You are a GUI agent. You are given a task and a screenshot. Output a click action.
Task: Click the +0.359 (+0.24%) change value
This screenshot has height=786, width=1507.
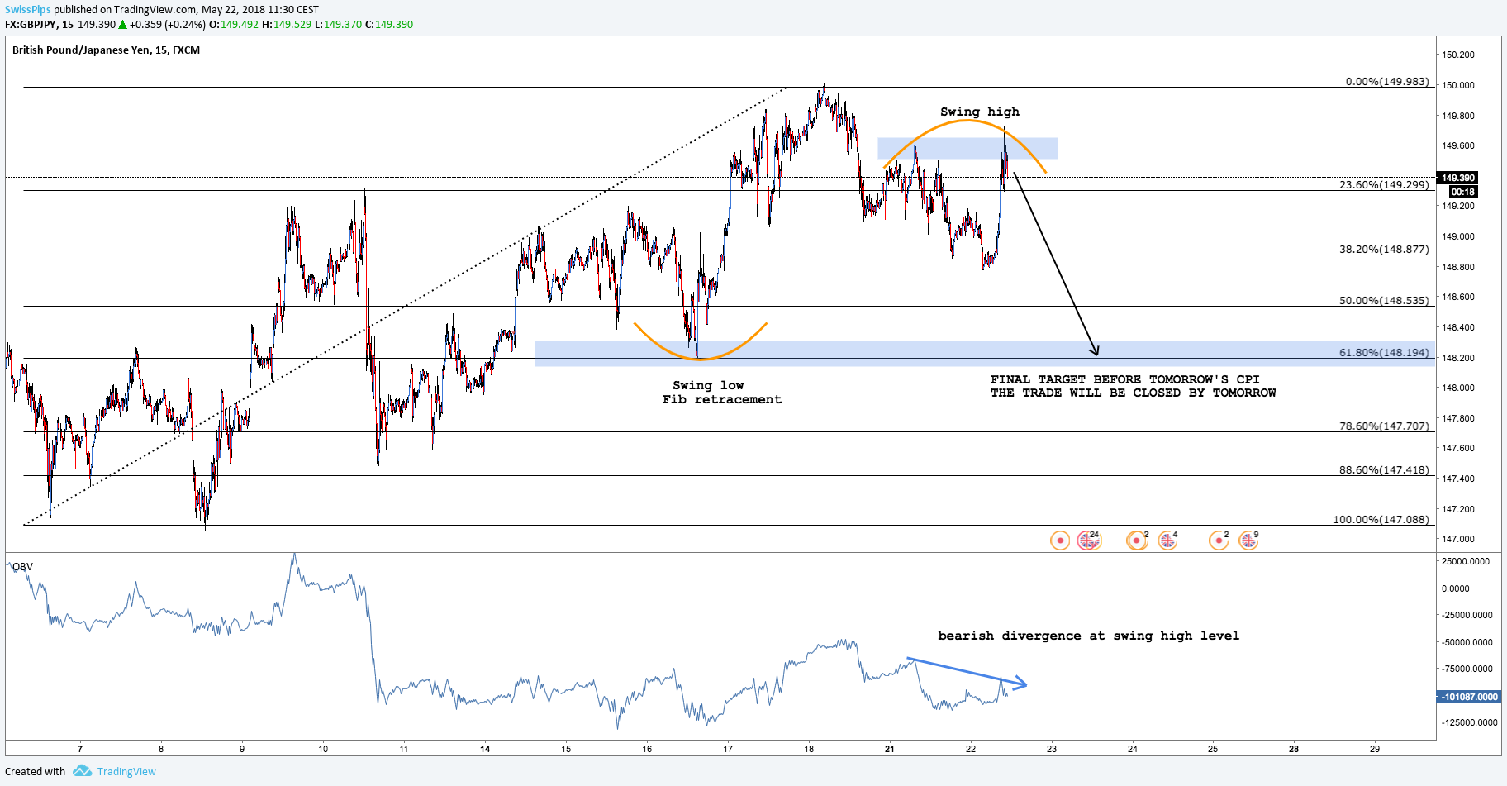click(168, 25)
